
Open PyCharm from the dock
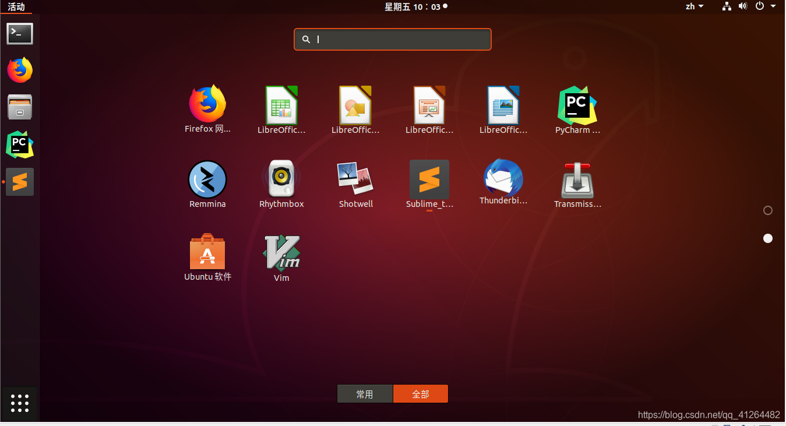[20, 145]
